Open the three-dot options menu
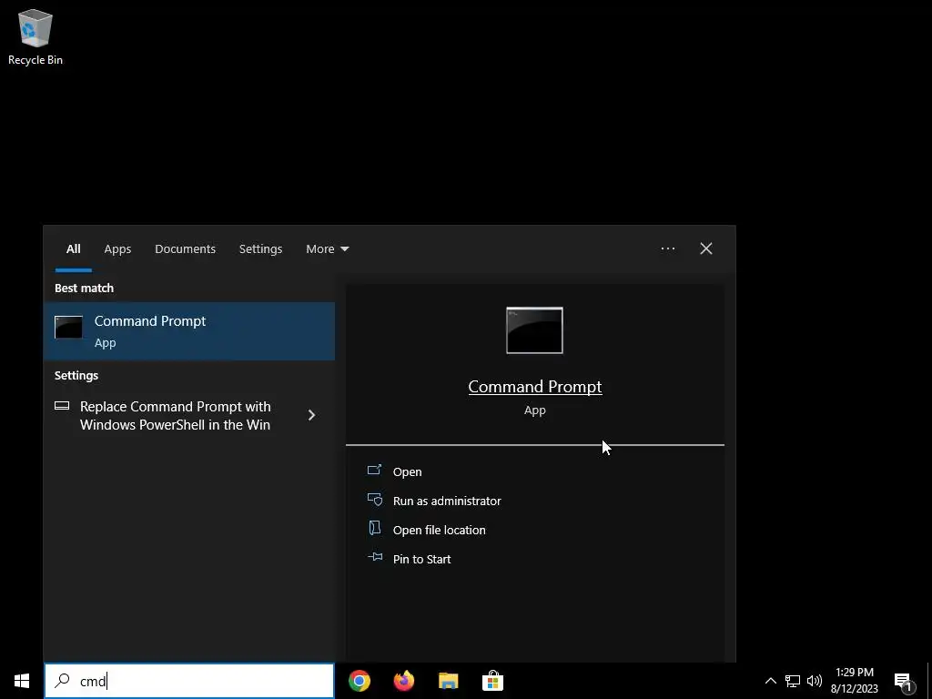The width and height of the screenshot is (932, 699). pyautogui.click(x=667, y=248)
